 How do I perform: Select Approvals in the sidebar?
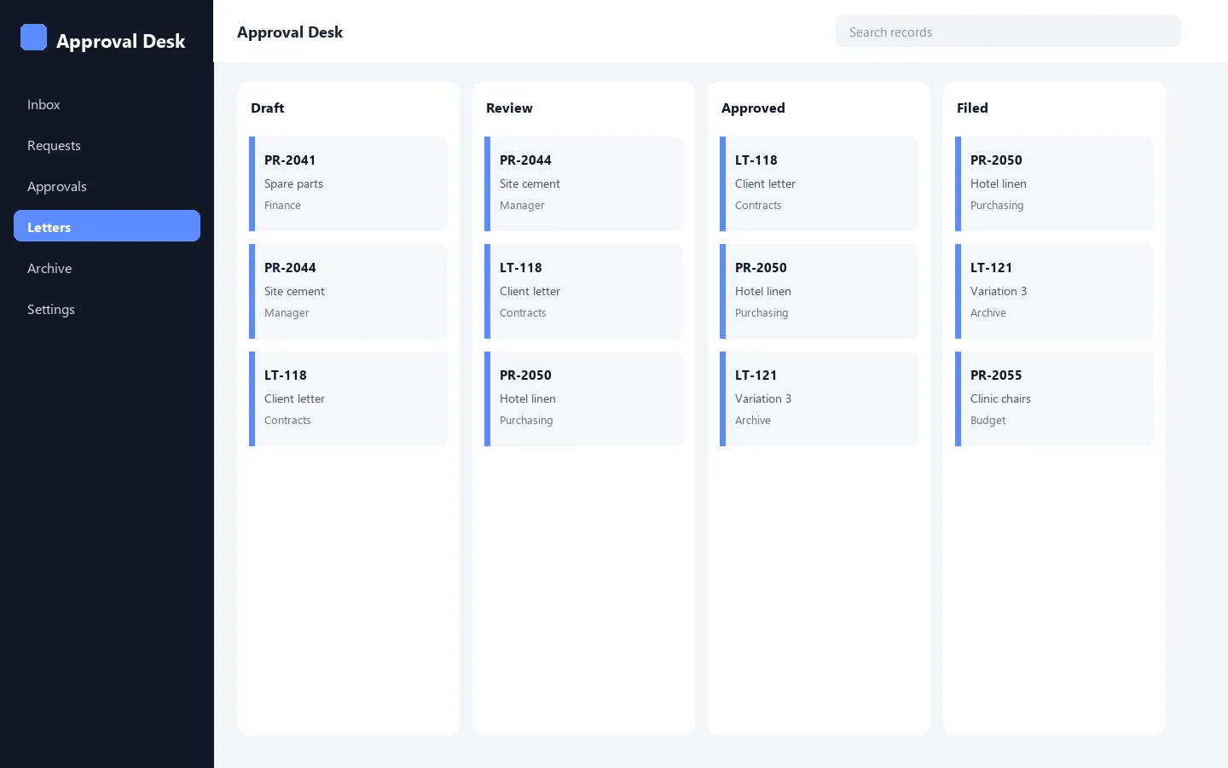coord(107,187)
